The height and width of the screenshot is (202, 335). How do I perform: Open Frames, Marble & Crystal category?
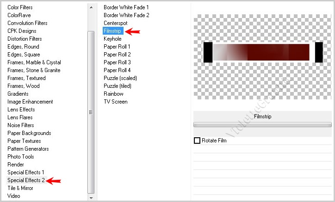coord(34,62)
